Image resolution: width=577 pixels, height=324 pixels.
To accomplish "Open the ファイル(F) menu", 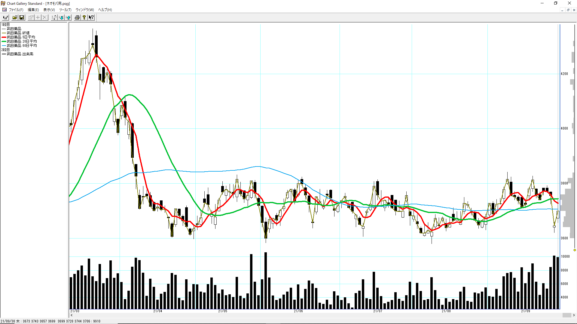I will 16,10.
